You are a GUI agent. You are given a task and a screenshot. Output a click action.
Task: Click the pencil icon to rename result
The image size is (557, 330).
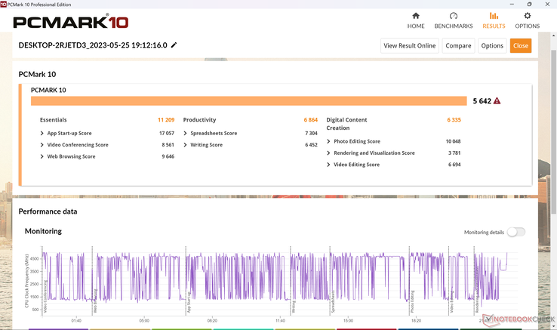click(174, 45)
